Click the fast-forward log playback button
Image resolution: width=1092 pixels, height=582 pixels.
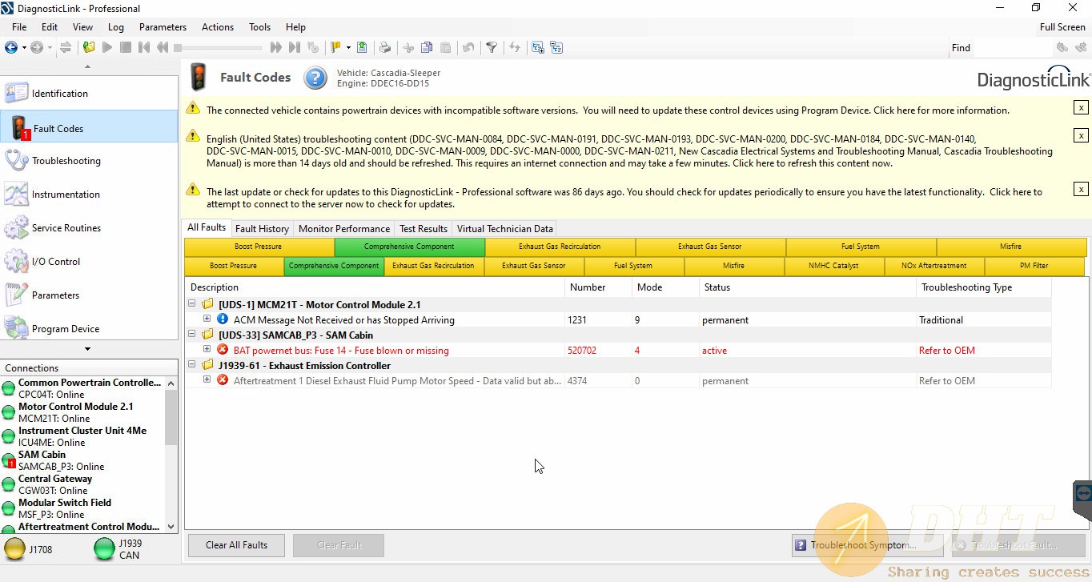(276, 47)
